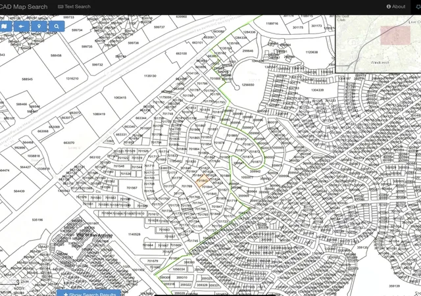Click the CAD Map Search title
This screenshot has width=421, height=296.
tap(24, 7)
